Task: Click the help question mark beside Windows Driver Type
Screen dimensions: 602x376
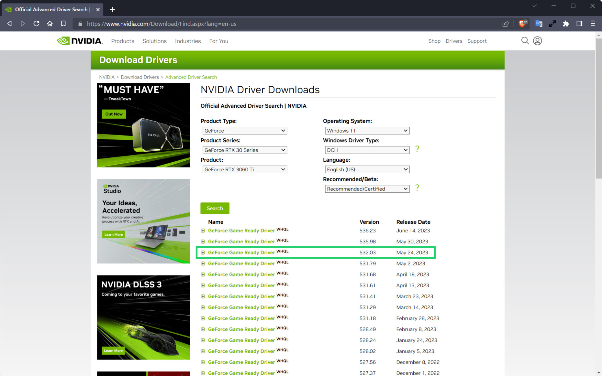Action: [417, 149]
